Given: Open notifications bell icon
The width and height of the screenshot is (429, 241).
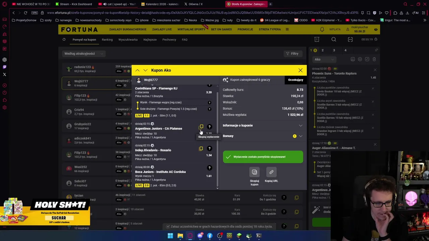Looking at the screenshot, I should pyautogui.click(x=322, y=29).
